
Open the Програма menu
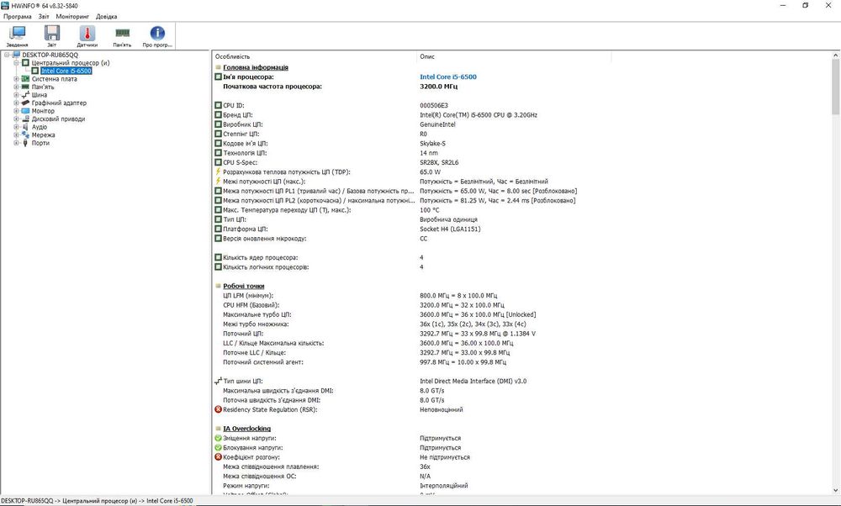point(17,17)
